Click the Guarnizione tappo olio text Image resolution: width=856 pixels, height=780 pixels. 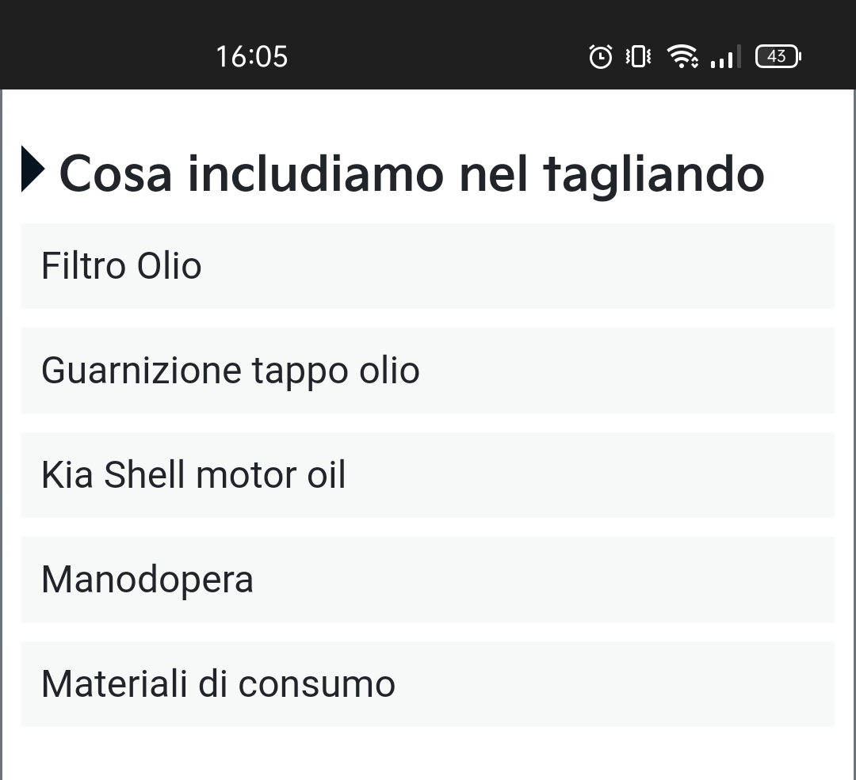231,372
